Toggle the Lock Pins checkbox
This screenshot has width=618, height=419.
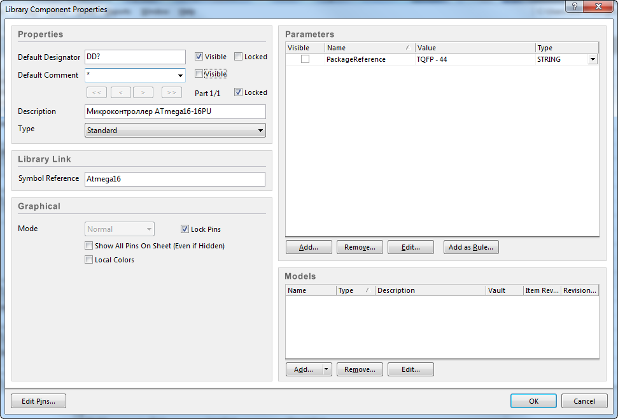pyautogui.click(x=185, y=229)
